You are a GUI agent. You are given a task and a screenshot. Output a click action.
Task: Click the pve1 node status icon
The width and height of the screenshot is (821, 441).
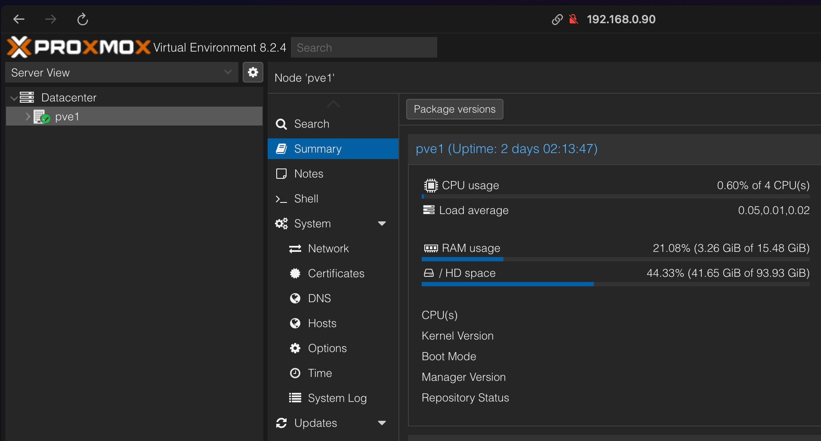tap(42, 116)
